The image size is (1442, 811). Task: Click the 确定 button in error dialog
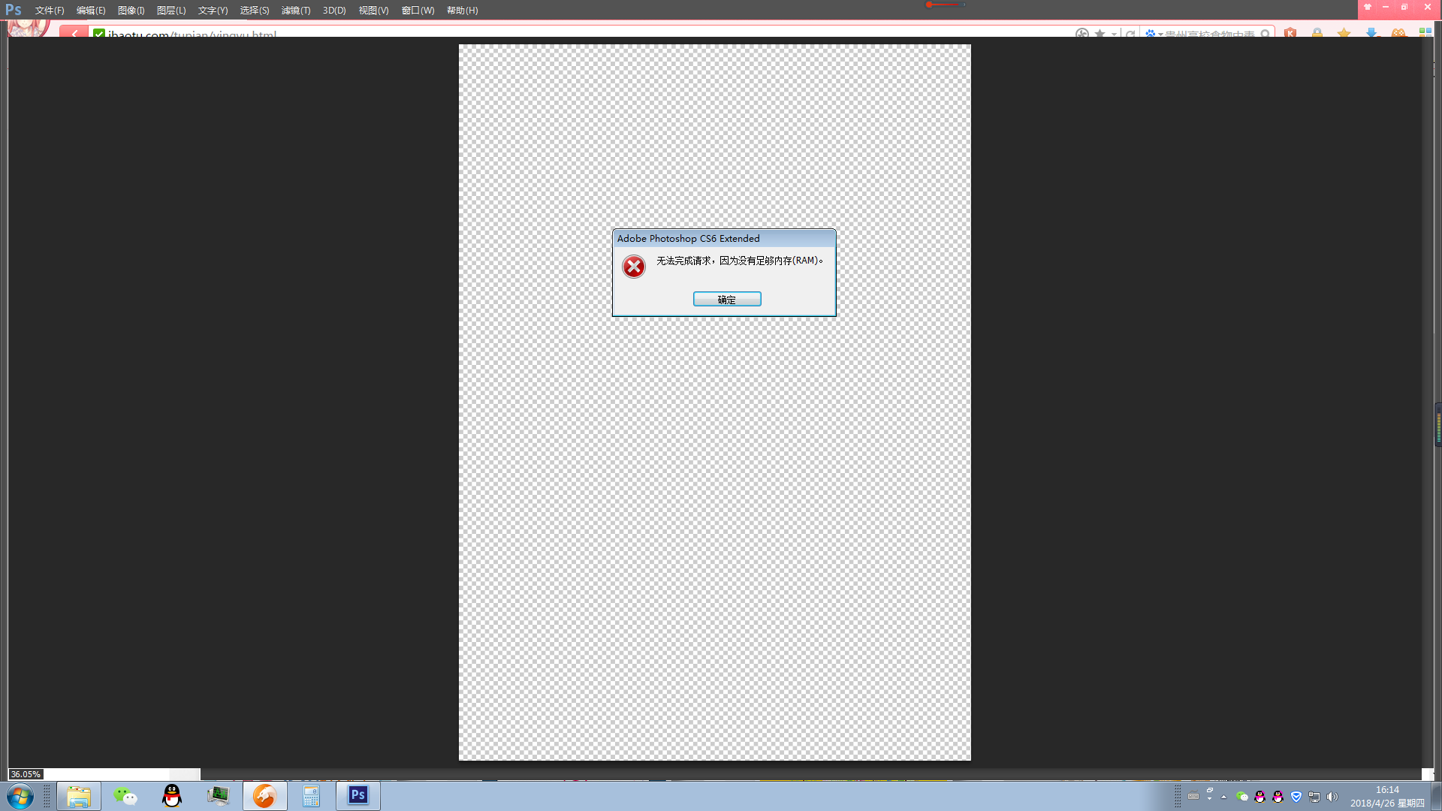pyautogui.click(x=727, y=299)
